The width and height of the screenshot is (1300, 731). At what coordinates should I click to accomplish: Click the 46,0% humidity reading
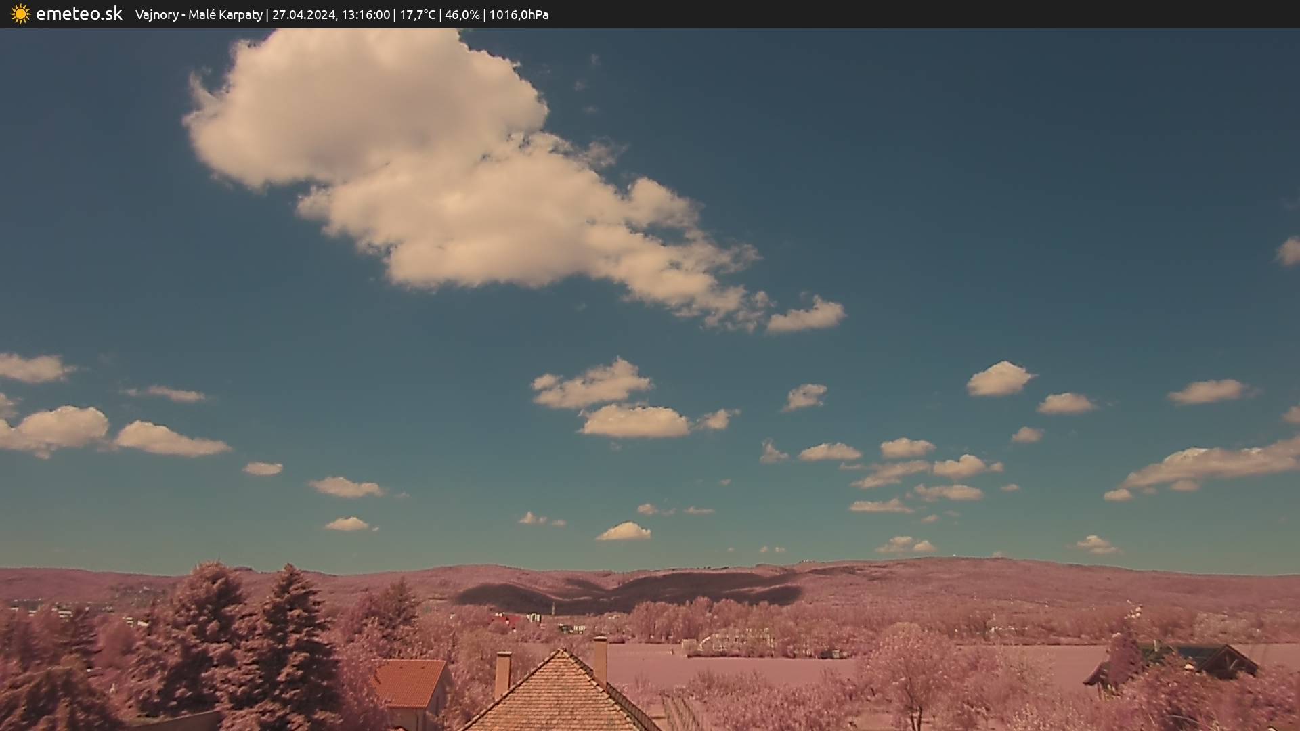tap(462, 15)
